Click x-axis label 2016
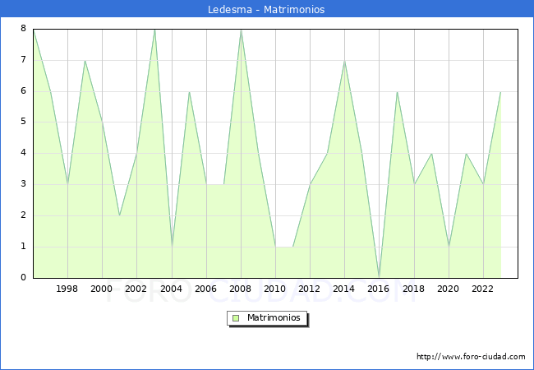Image resolution: width=534 pixels, height=370 pixels. click(x=379, y=289)
